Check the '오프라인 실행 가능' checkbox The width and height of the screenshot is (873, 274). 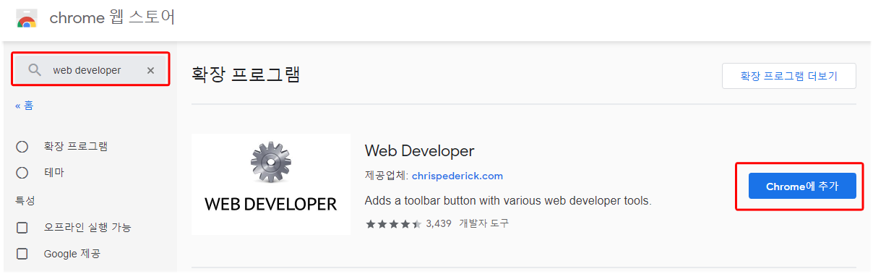(x=22, y=228)
